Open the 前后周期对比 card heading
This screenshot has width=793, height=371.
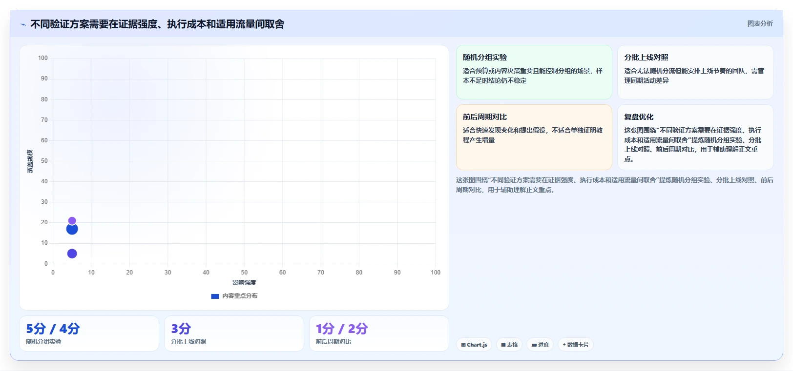(x=485, y=117)
